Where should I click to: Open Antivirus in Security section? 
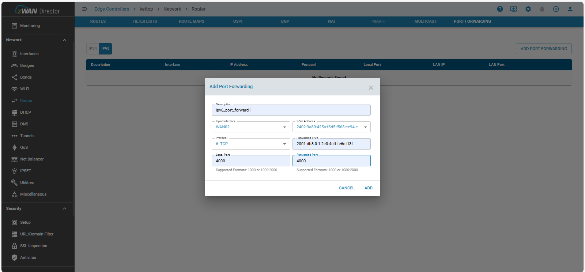tap(28, 257)
